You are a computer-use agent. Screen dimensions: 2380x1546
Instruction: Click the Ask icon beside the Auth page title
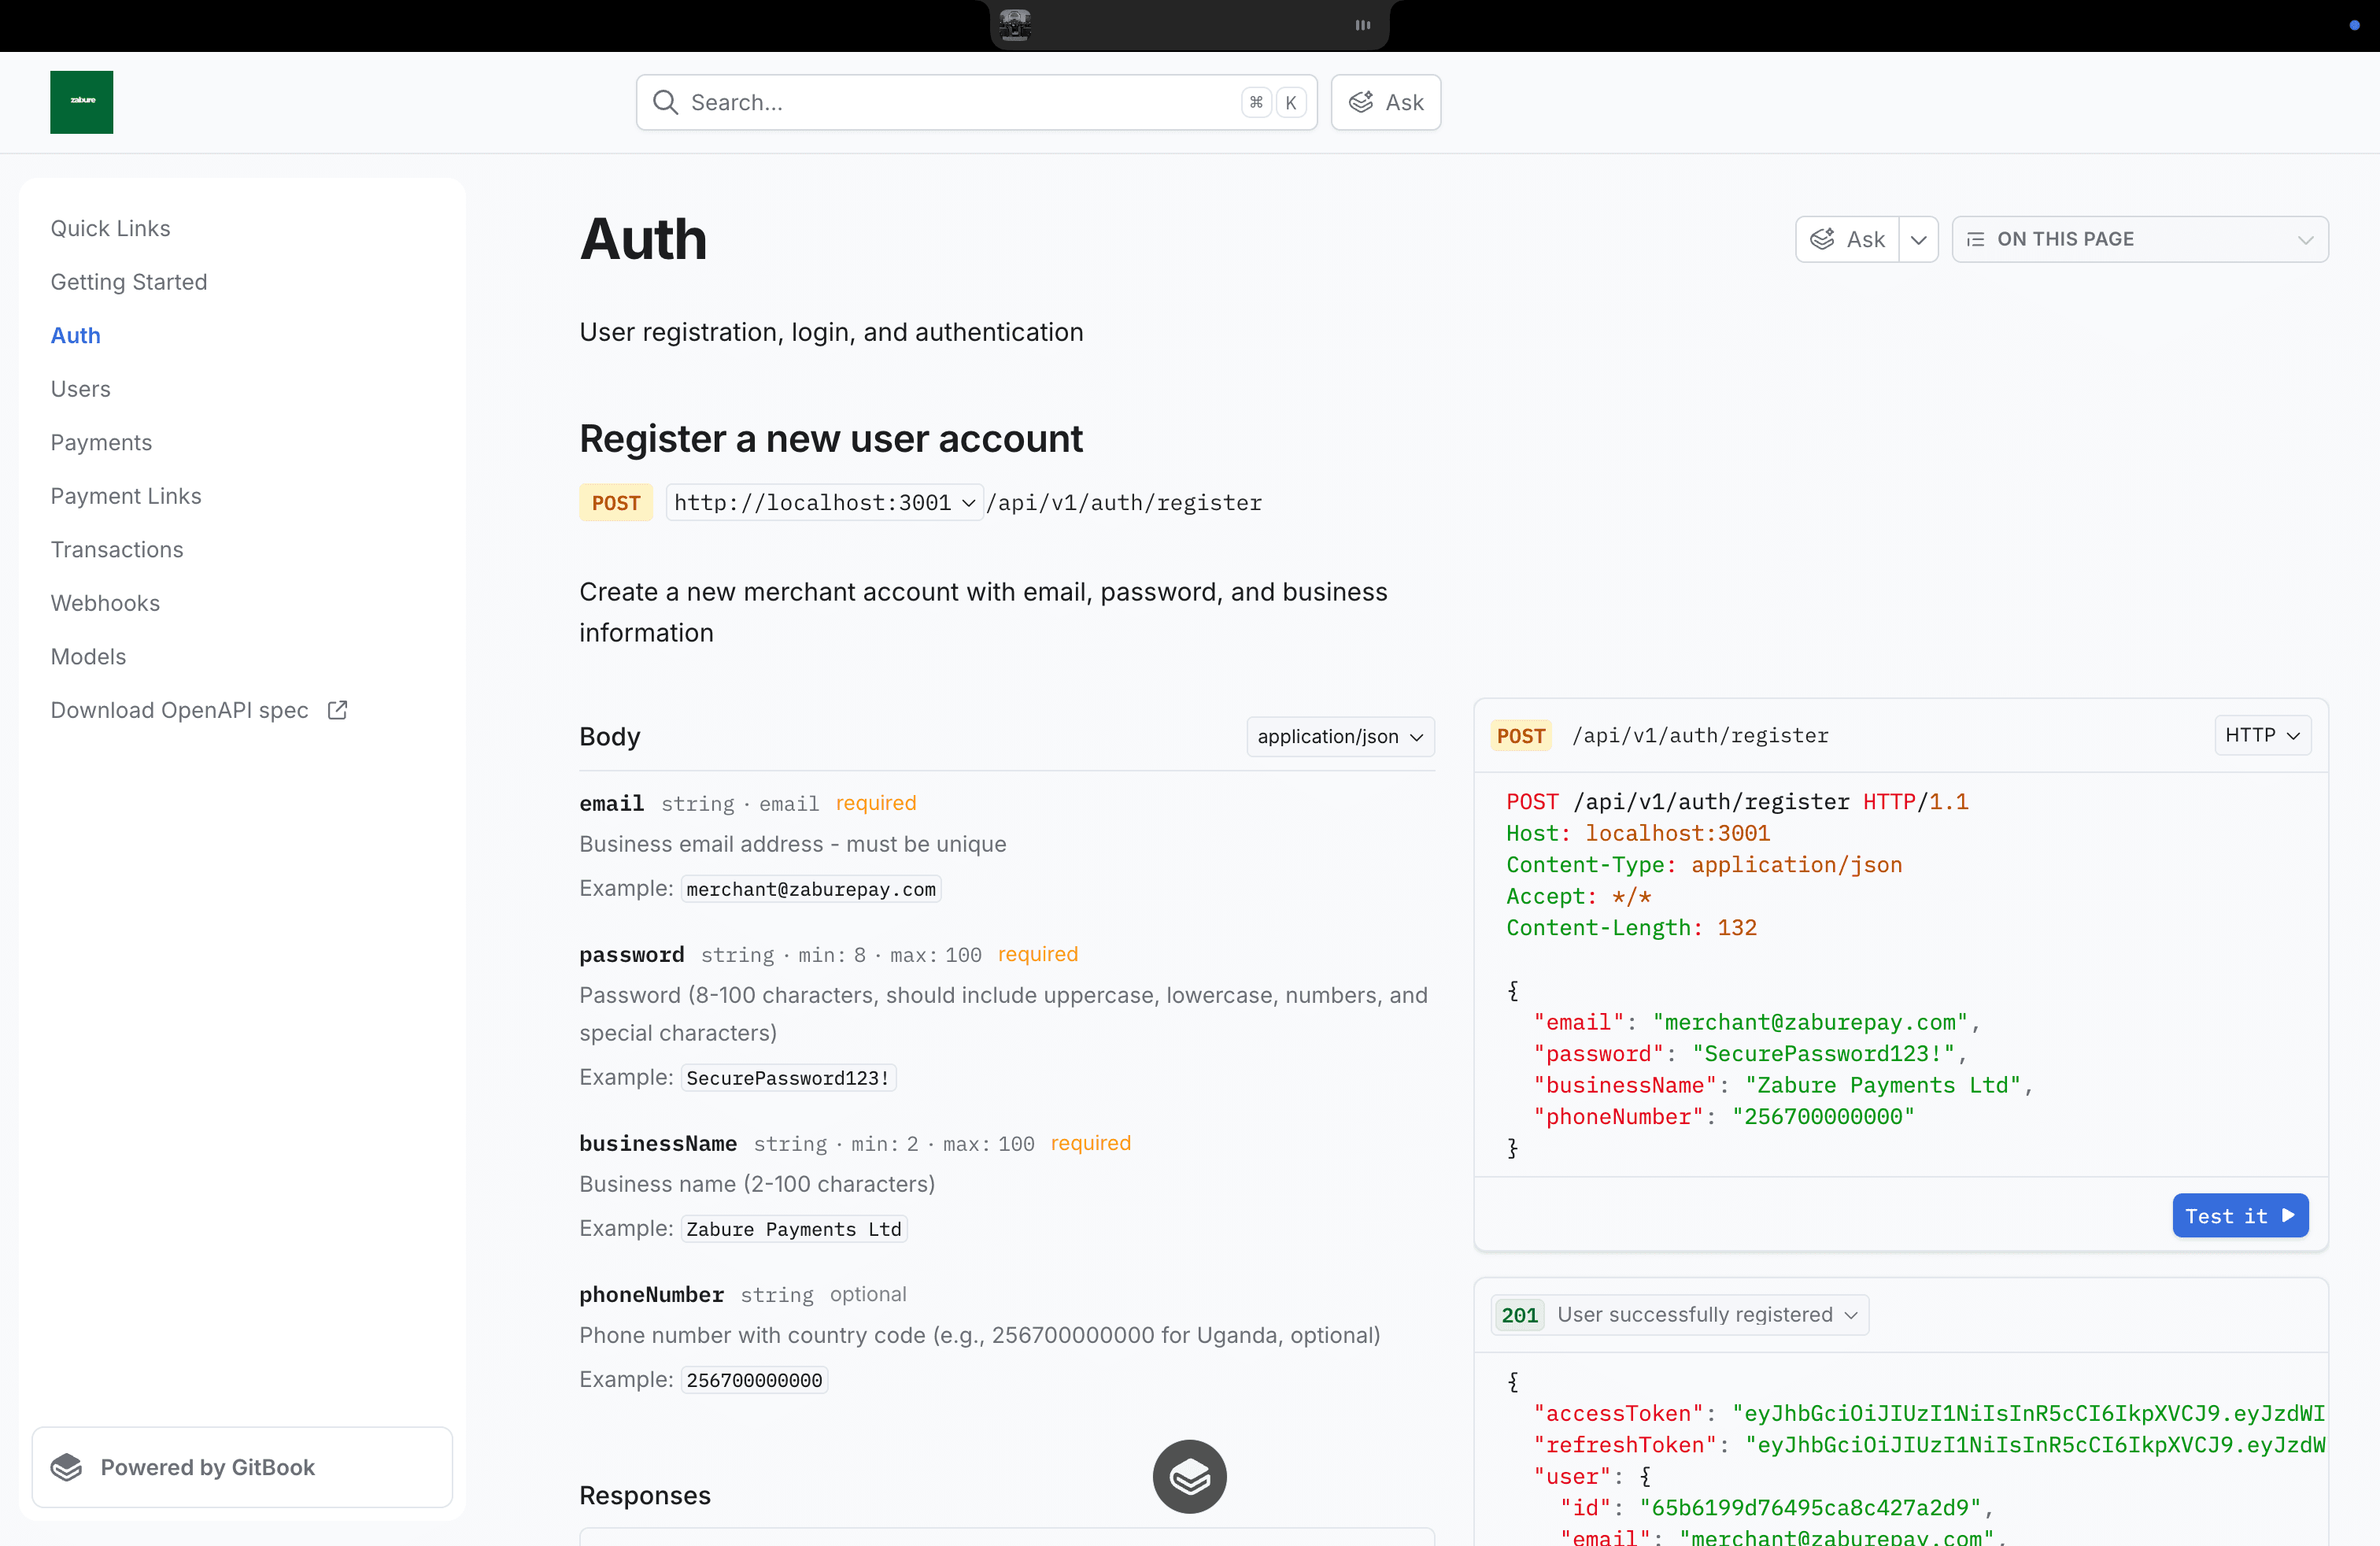point(1822,239)
